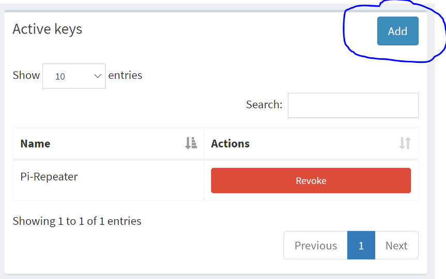Revoke the Pi-Repeater key
446x279 pixels.
311,180
